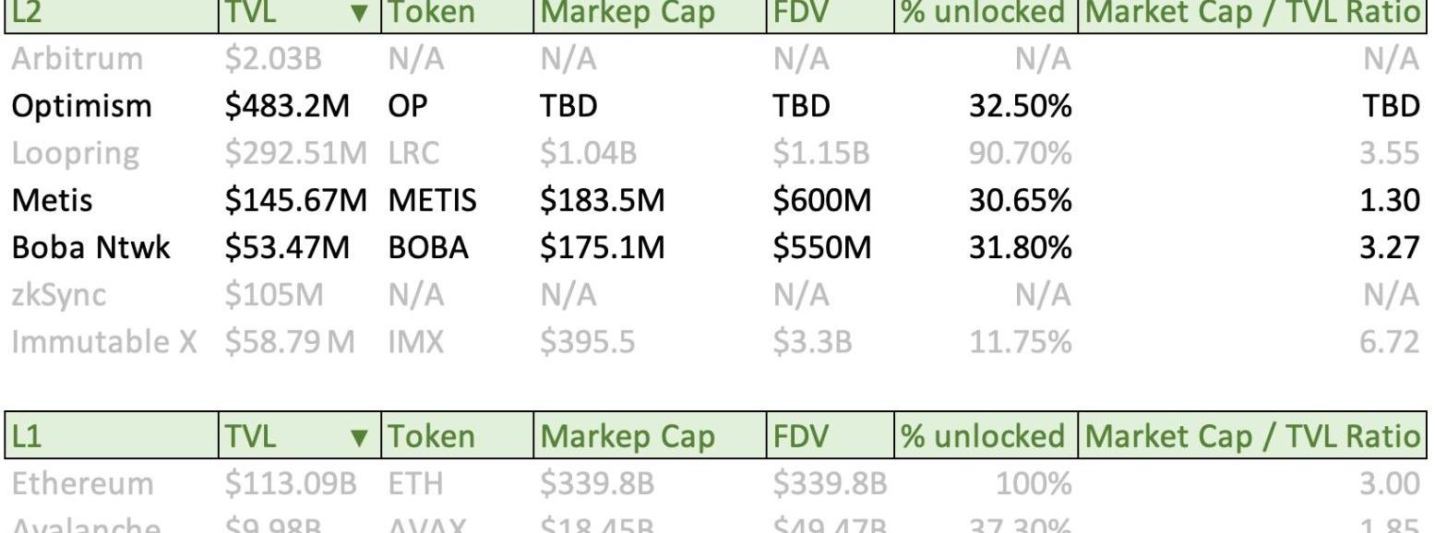Open the TVL filter dropdown in L1 table

click(361, 436)
